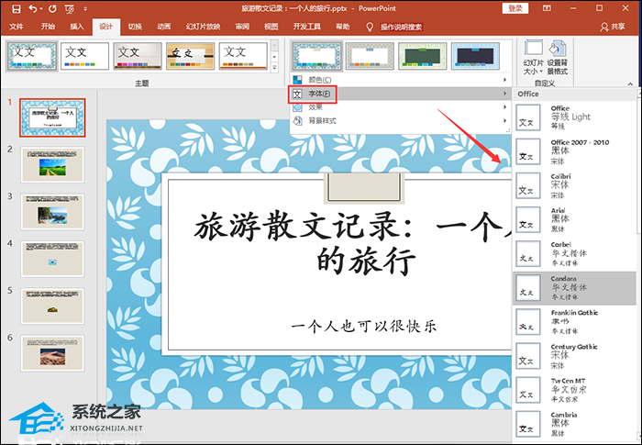Switch to the 动画 ribbon tab
Viewport: 642px width, 445px height.
[x=164, y=27]
